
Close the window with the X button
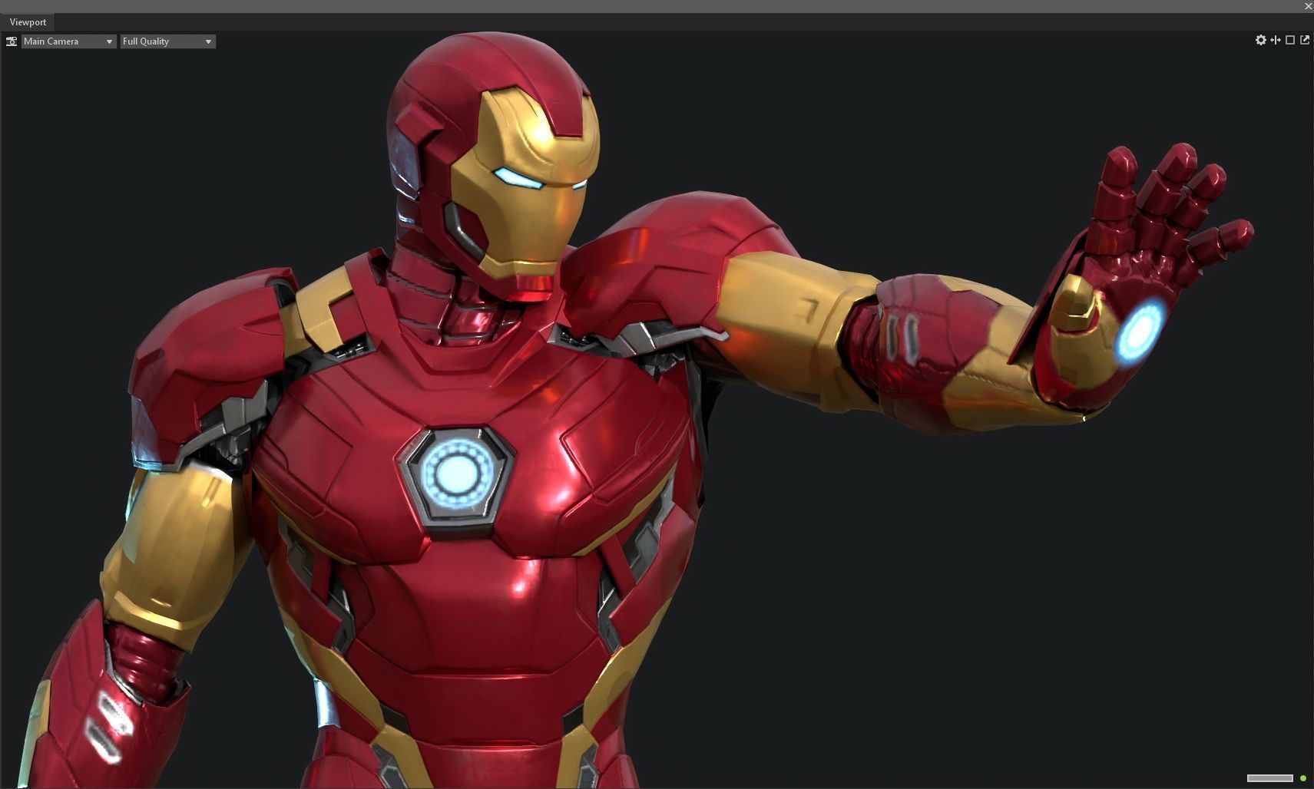[1309, 6]
